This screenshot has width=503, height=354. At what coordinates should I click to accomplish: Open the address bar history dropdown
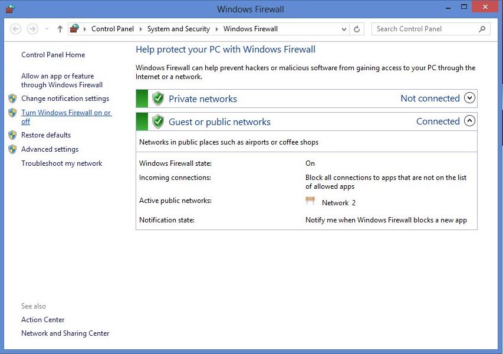click(x=344, y=29)
